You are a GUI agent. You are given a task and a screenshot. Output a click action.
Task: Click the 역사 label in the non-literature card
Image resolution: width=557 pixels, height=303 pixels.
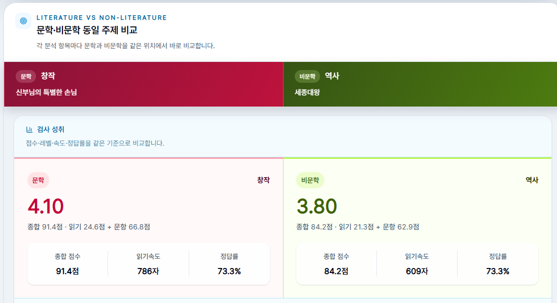(x=532, y=180)
